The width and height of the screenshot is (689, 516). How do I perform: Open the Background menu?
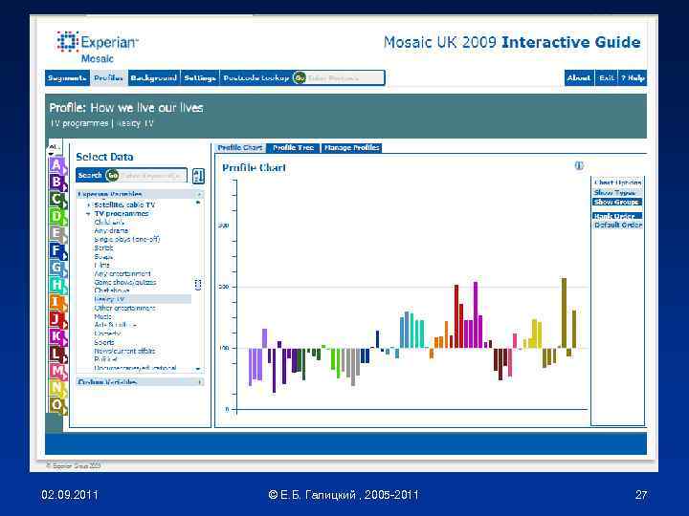click(x=154, y=78)
